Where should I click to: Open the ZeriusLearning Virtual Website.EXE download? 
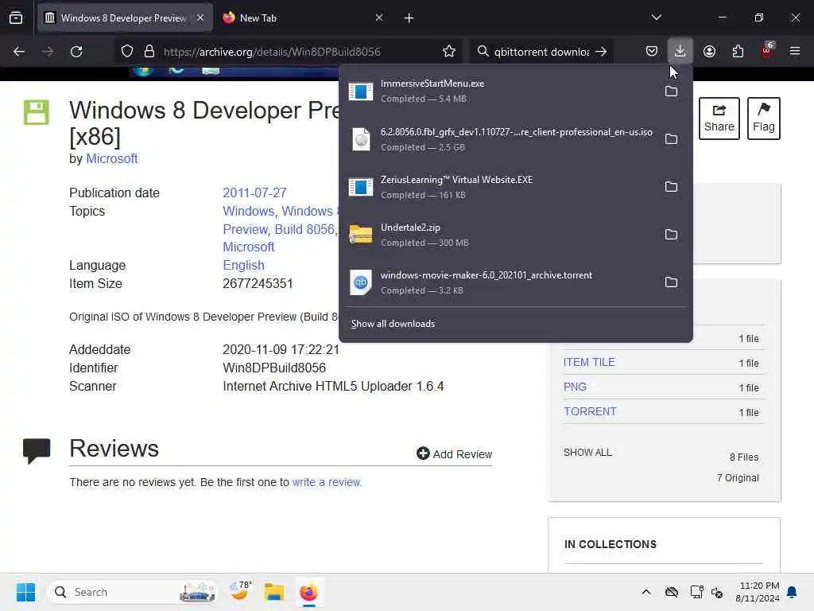pyautogui.click(x=499, y=186)
